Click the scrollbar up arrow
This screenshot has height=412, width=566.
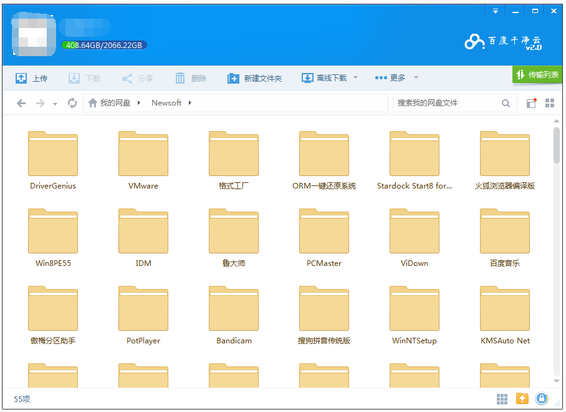point(557,120)
